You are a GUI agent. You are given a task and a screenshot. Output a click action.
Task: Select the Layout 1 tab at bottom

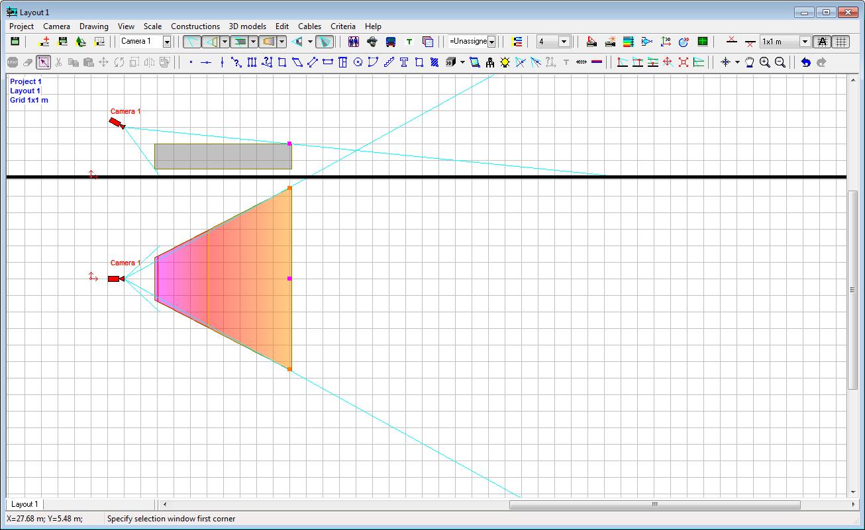click(25, 504)
